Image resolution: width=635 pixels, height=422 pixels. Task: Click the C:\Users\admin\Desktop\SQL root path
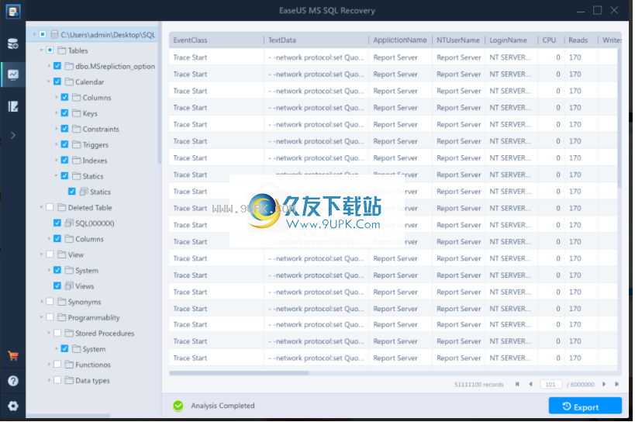pos(108,35)
